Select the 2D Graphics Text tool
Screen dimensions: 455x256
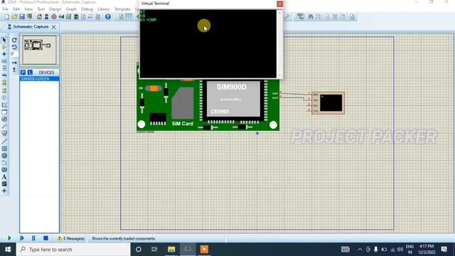click(4, 177)
